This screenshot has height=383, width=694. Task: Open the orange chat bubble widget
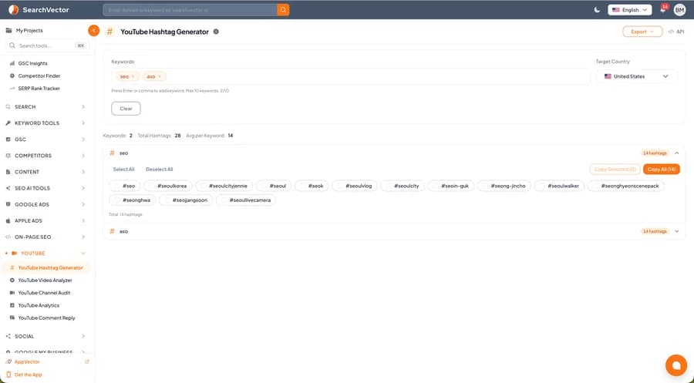pos(675,365)
